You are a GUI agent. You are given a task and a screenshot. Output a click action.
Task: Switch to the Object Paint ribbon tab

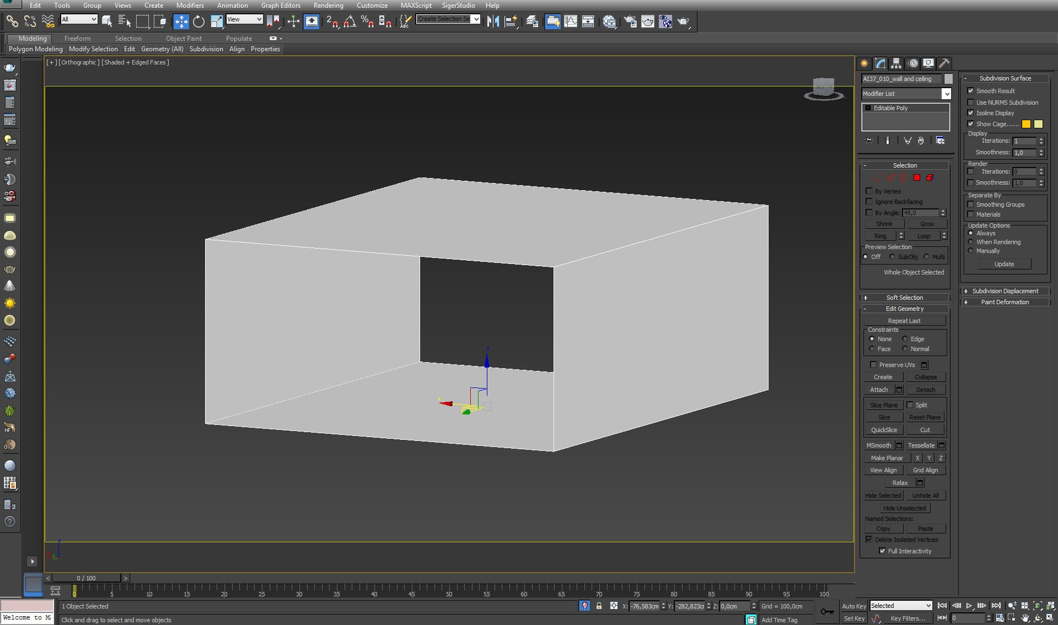pyautogui.click(x=184, y=39)
